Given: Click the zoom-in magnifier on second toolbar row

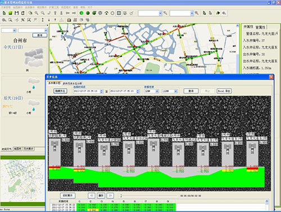Looking at the screenshot, I should (x=4, y=20).
